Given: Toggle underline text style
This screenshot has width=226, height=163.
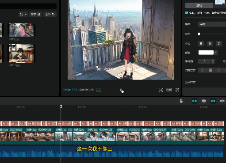Looking at the screenshot, I should 210,44.
